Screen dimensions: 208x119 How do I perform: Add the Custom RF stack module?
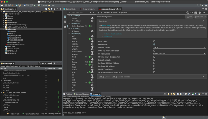coord(92,18)
